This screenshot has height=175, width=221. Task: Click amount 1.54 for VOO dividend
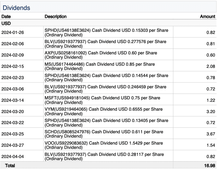211,145
